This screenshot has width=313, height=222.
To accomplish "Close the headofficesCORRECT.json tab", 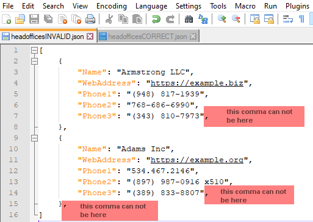I will pyautogui.click(x=193, y=37).
